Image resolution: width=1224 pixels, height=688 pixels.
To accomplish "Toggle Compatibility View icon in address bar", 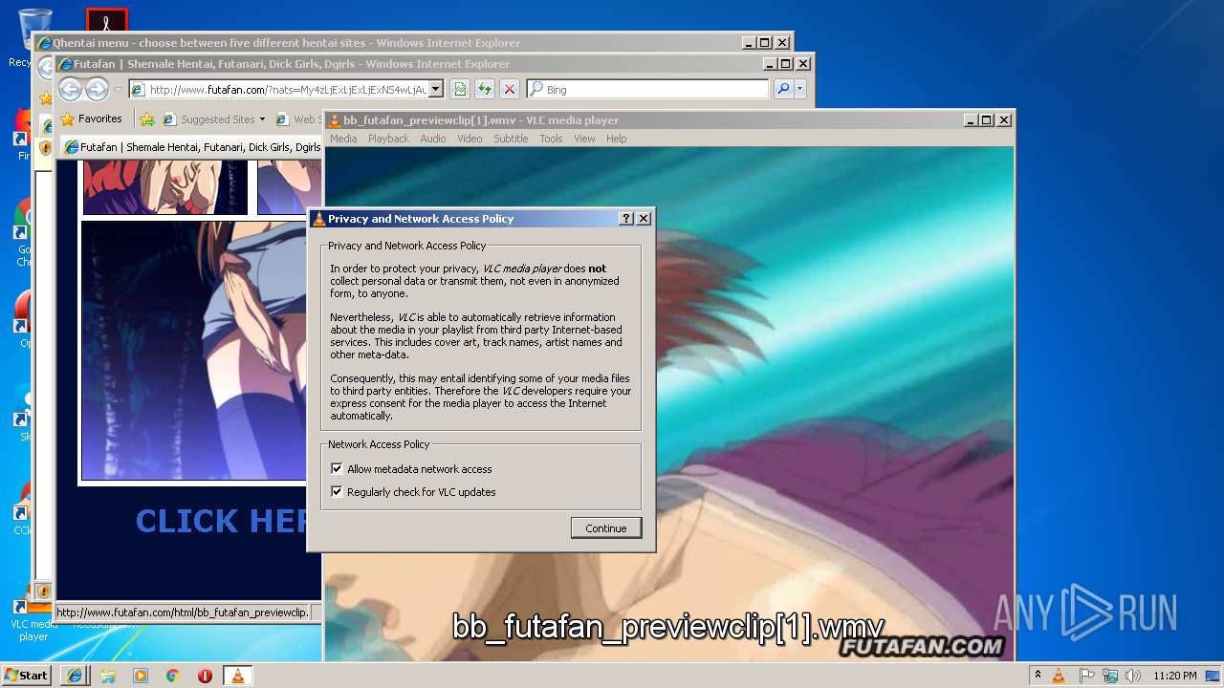I will click(460, 90).
